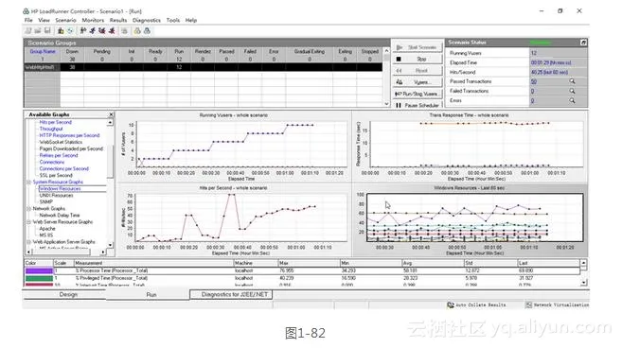Switch to the Design tab
The width and height of the screenshot is (622, 348).
click(x=68, y=294)
